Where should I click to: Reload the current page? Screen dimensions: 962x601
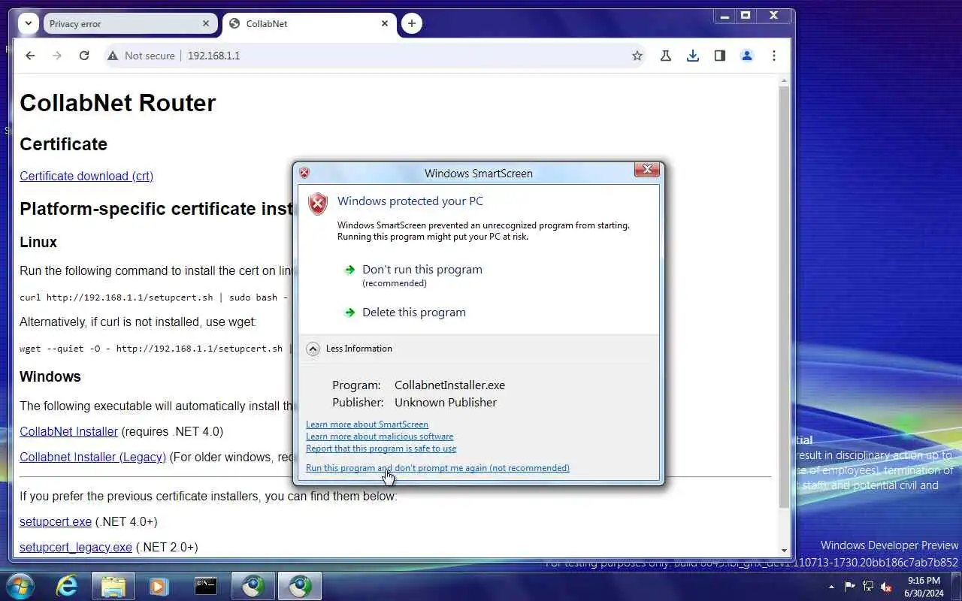click(84, 56)
